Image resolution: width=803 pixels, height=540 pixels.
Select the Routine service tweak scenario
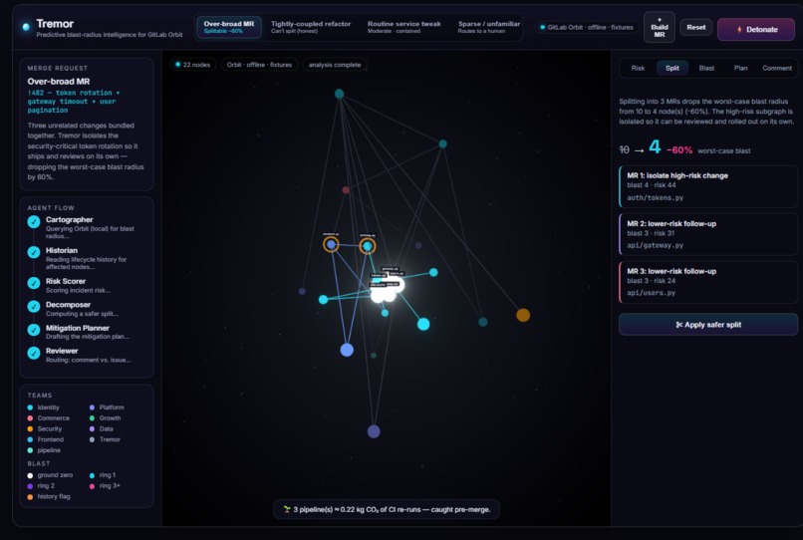[404, 27]
